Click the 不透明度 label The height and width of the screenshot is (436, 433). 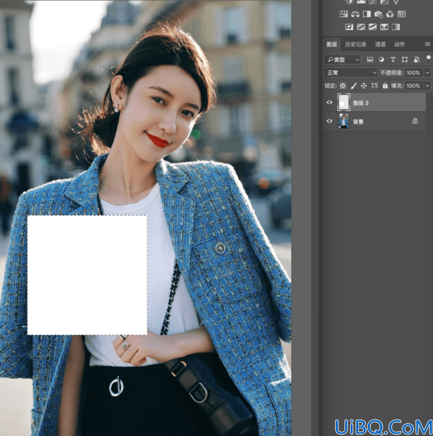click(391, 73)
